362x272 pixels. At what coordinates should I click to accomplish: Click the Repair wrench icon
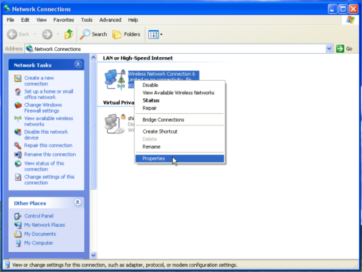point(18,145)
